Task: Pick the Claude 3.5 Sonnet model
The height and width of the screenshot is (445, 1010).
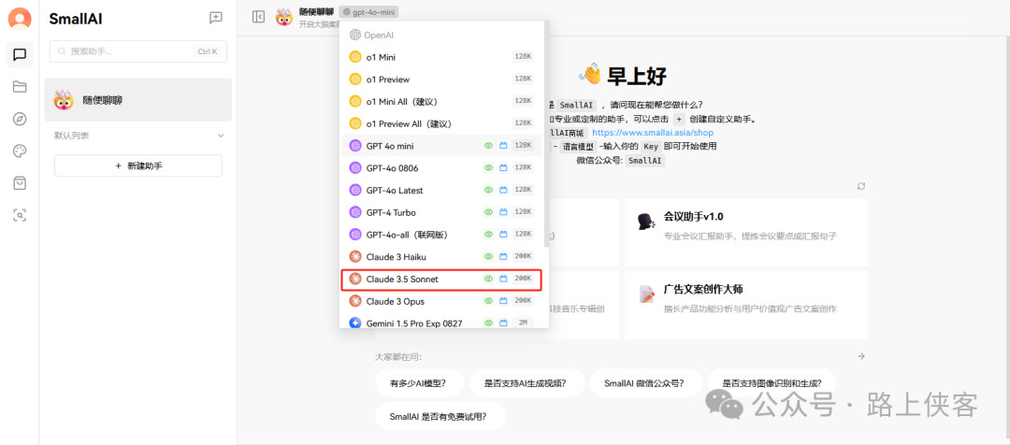Action: pyautogui.click(x=441, y=279)
